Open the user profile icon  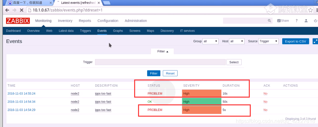tap(306, 21)
